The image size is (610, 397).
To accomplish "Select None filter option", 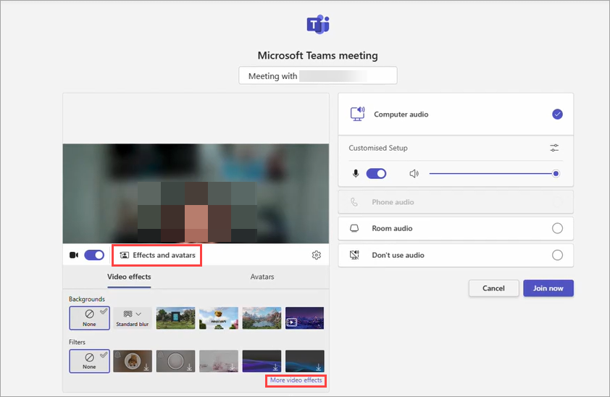I will (90, 362).
